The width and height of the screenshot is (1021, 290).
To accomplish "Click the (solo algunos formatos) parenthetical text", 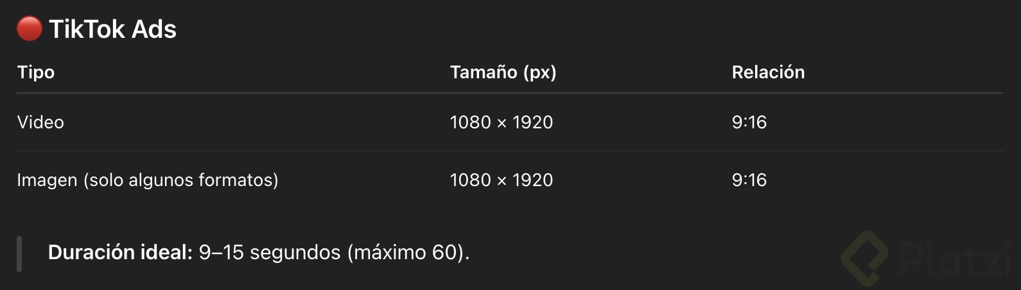I will pyautogui.click(x=180, y=180).
